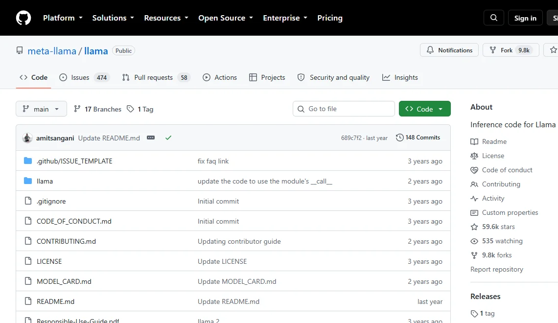Click the README.md file icon
The height and width of the screenshot is (323, 558).
[28, 301]
